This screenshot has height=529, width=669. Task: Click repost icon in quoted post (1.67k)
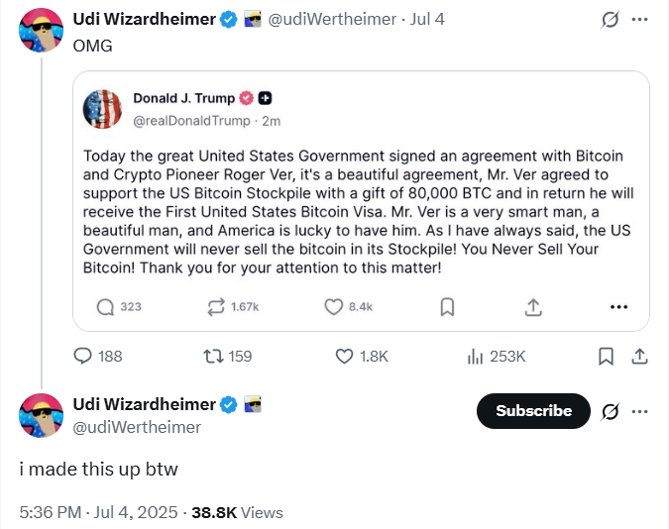point(217,307)
